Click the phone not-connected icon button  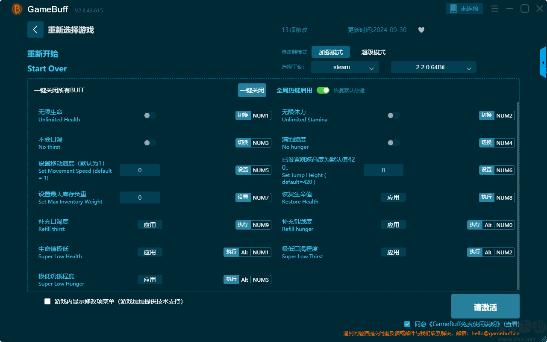point(465,9)
